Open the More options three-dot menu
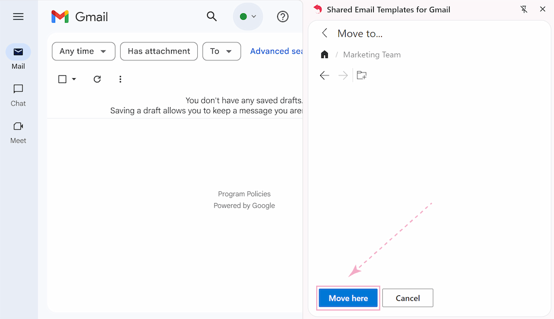The width and height of the screenshot is (554, 319). coord(120,79)
